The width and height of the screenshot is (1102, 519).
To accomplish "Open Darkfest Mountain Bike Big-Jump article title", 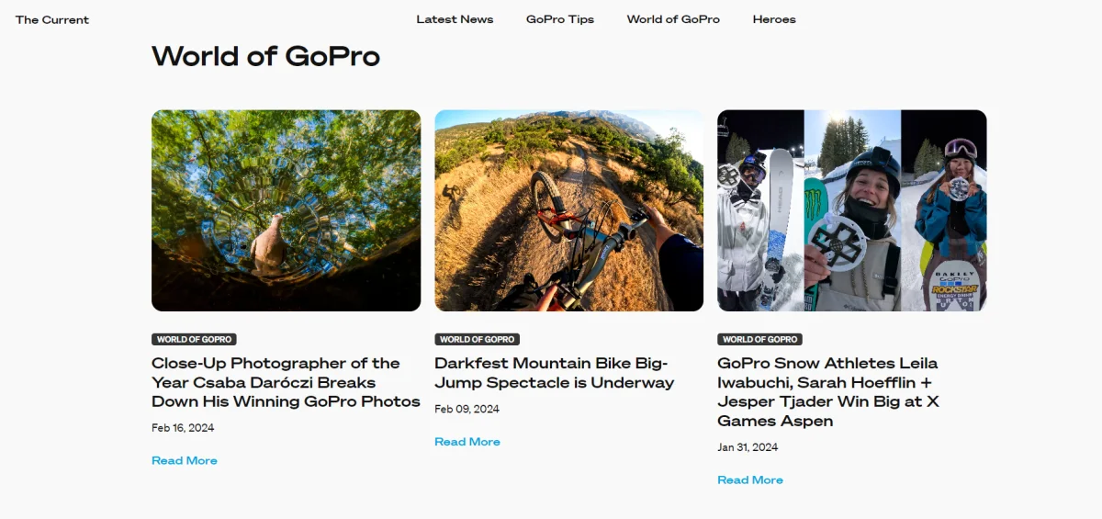I will (x=555, y=373).
